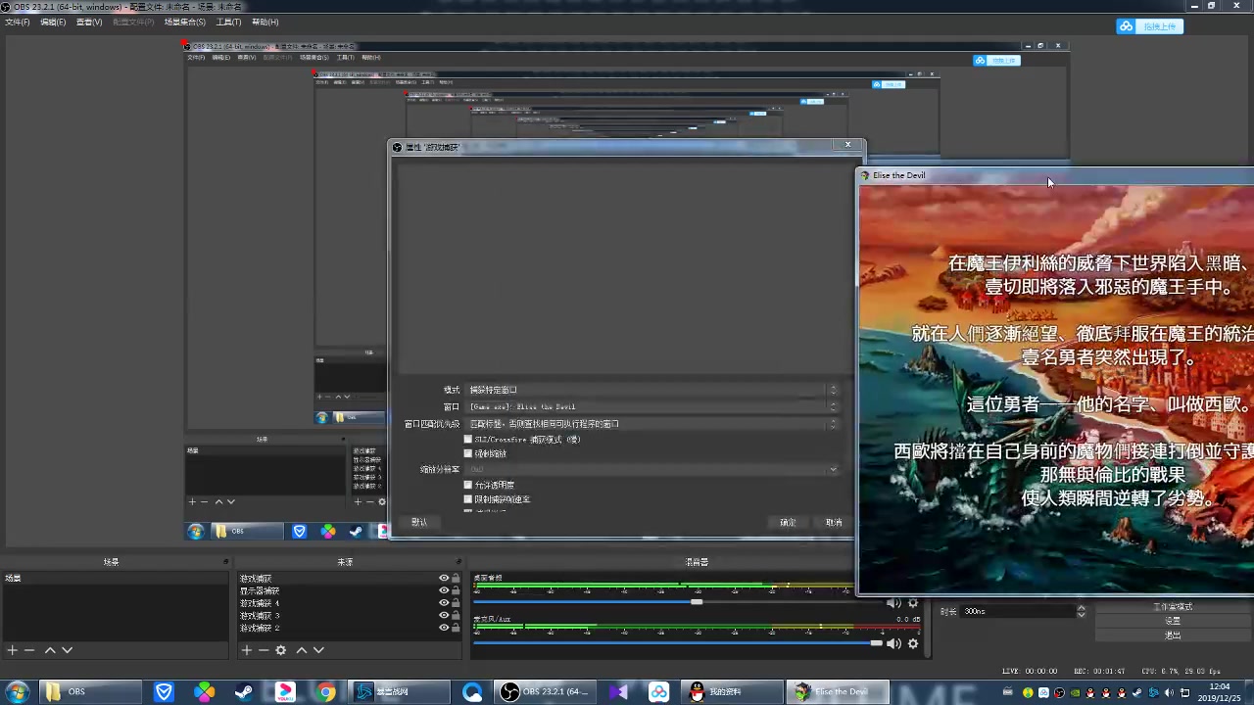Open Steam from the taskbar
The height and width of the screenshot is (705, 1254).
(243, 692)
